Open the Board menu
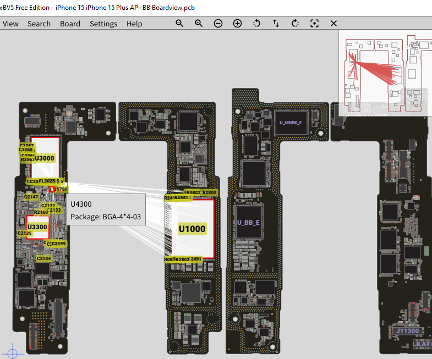 pyautogui.click(x=70, y=24)
